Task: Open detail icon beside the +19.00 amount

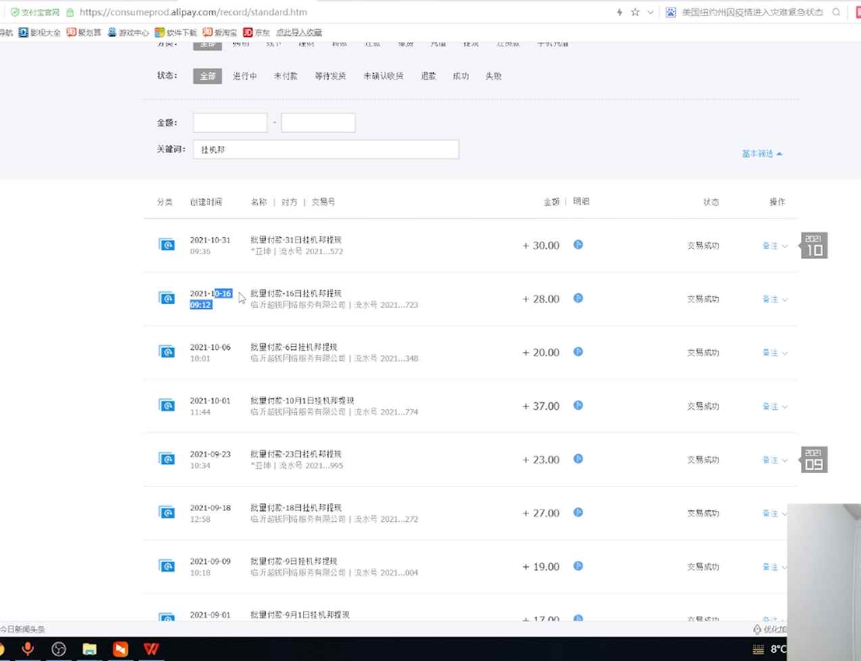Action: (x=578, y=566)
